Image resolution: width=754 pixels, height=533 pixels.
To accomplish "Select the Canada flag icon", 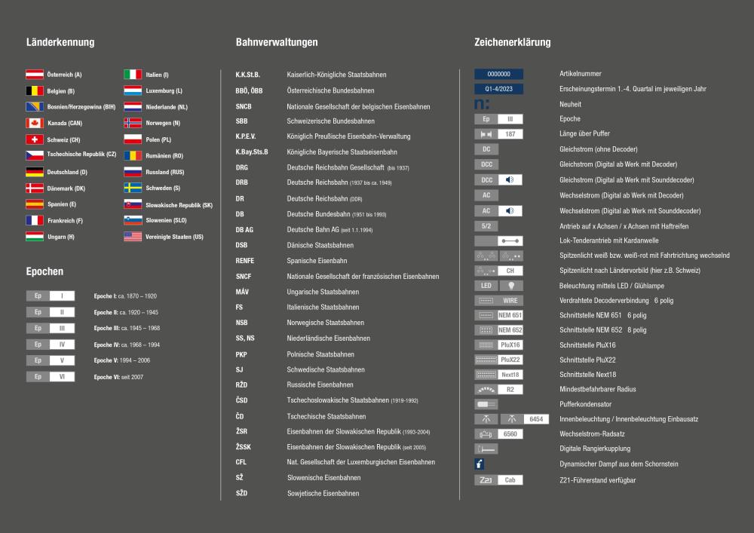I will tap(35, 123).
